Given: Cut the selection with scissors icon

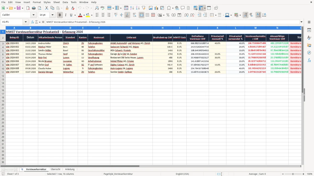Looking at the screenshot, I should click(47, 8).
